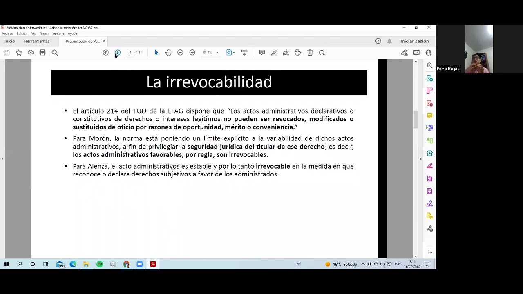Open the Windows notification center
The image size is (523, 294).
(427, 264)
